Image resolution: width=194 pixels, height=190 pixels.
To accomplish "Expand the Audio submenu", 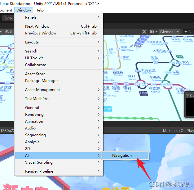I will tap(59, 128).
